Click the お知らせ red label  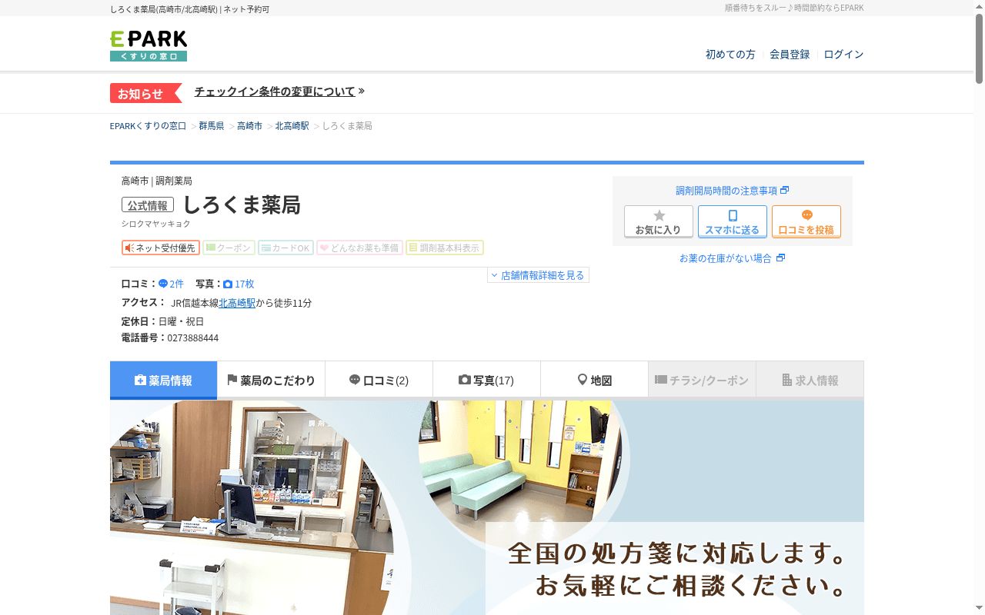coord(145,93)
